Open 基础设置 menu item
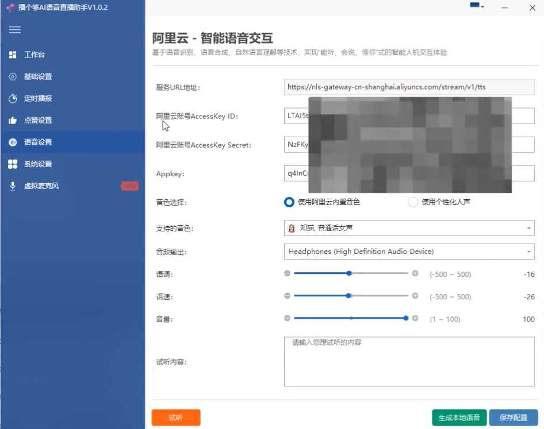 [72, 76]
